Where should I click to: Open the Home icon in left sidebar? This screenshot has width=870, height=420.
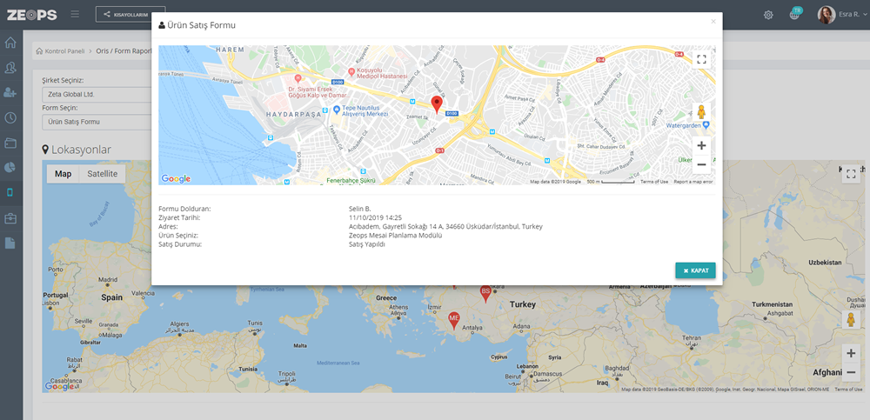pyautogui.click(x=10, y=43)
